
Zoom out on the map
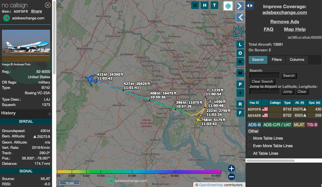coord(231,177)
